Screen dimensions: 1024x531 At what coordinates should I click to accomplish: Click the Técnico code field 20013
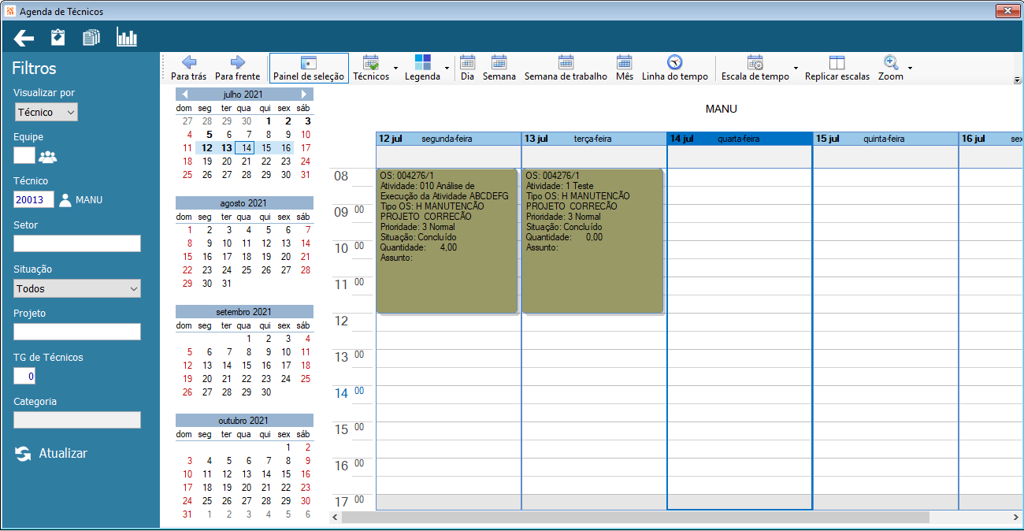[34, 200]
